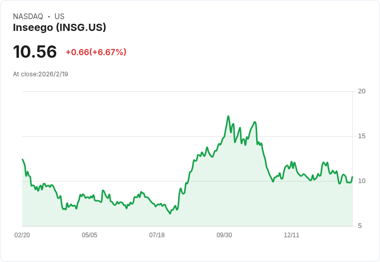Select the 15 label on the price axis

362,136
